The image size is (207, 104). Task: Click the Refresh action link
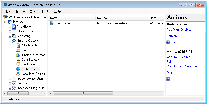(x=172, y=36)
